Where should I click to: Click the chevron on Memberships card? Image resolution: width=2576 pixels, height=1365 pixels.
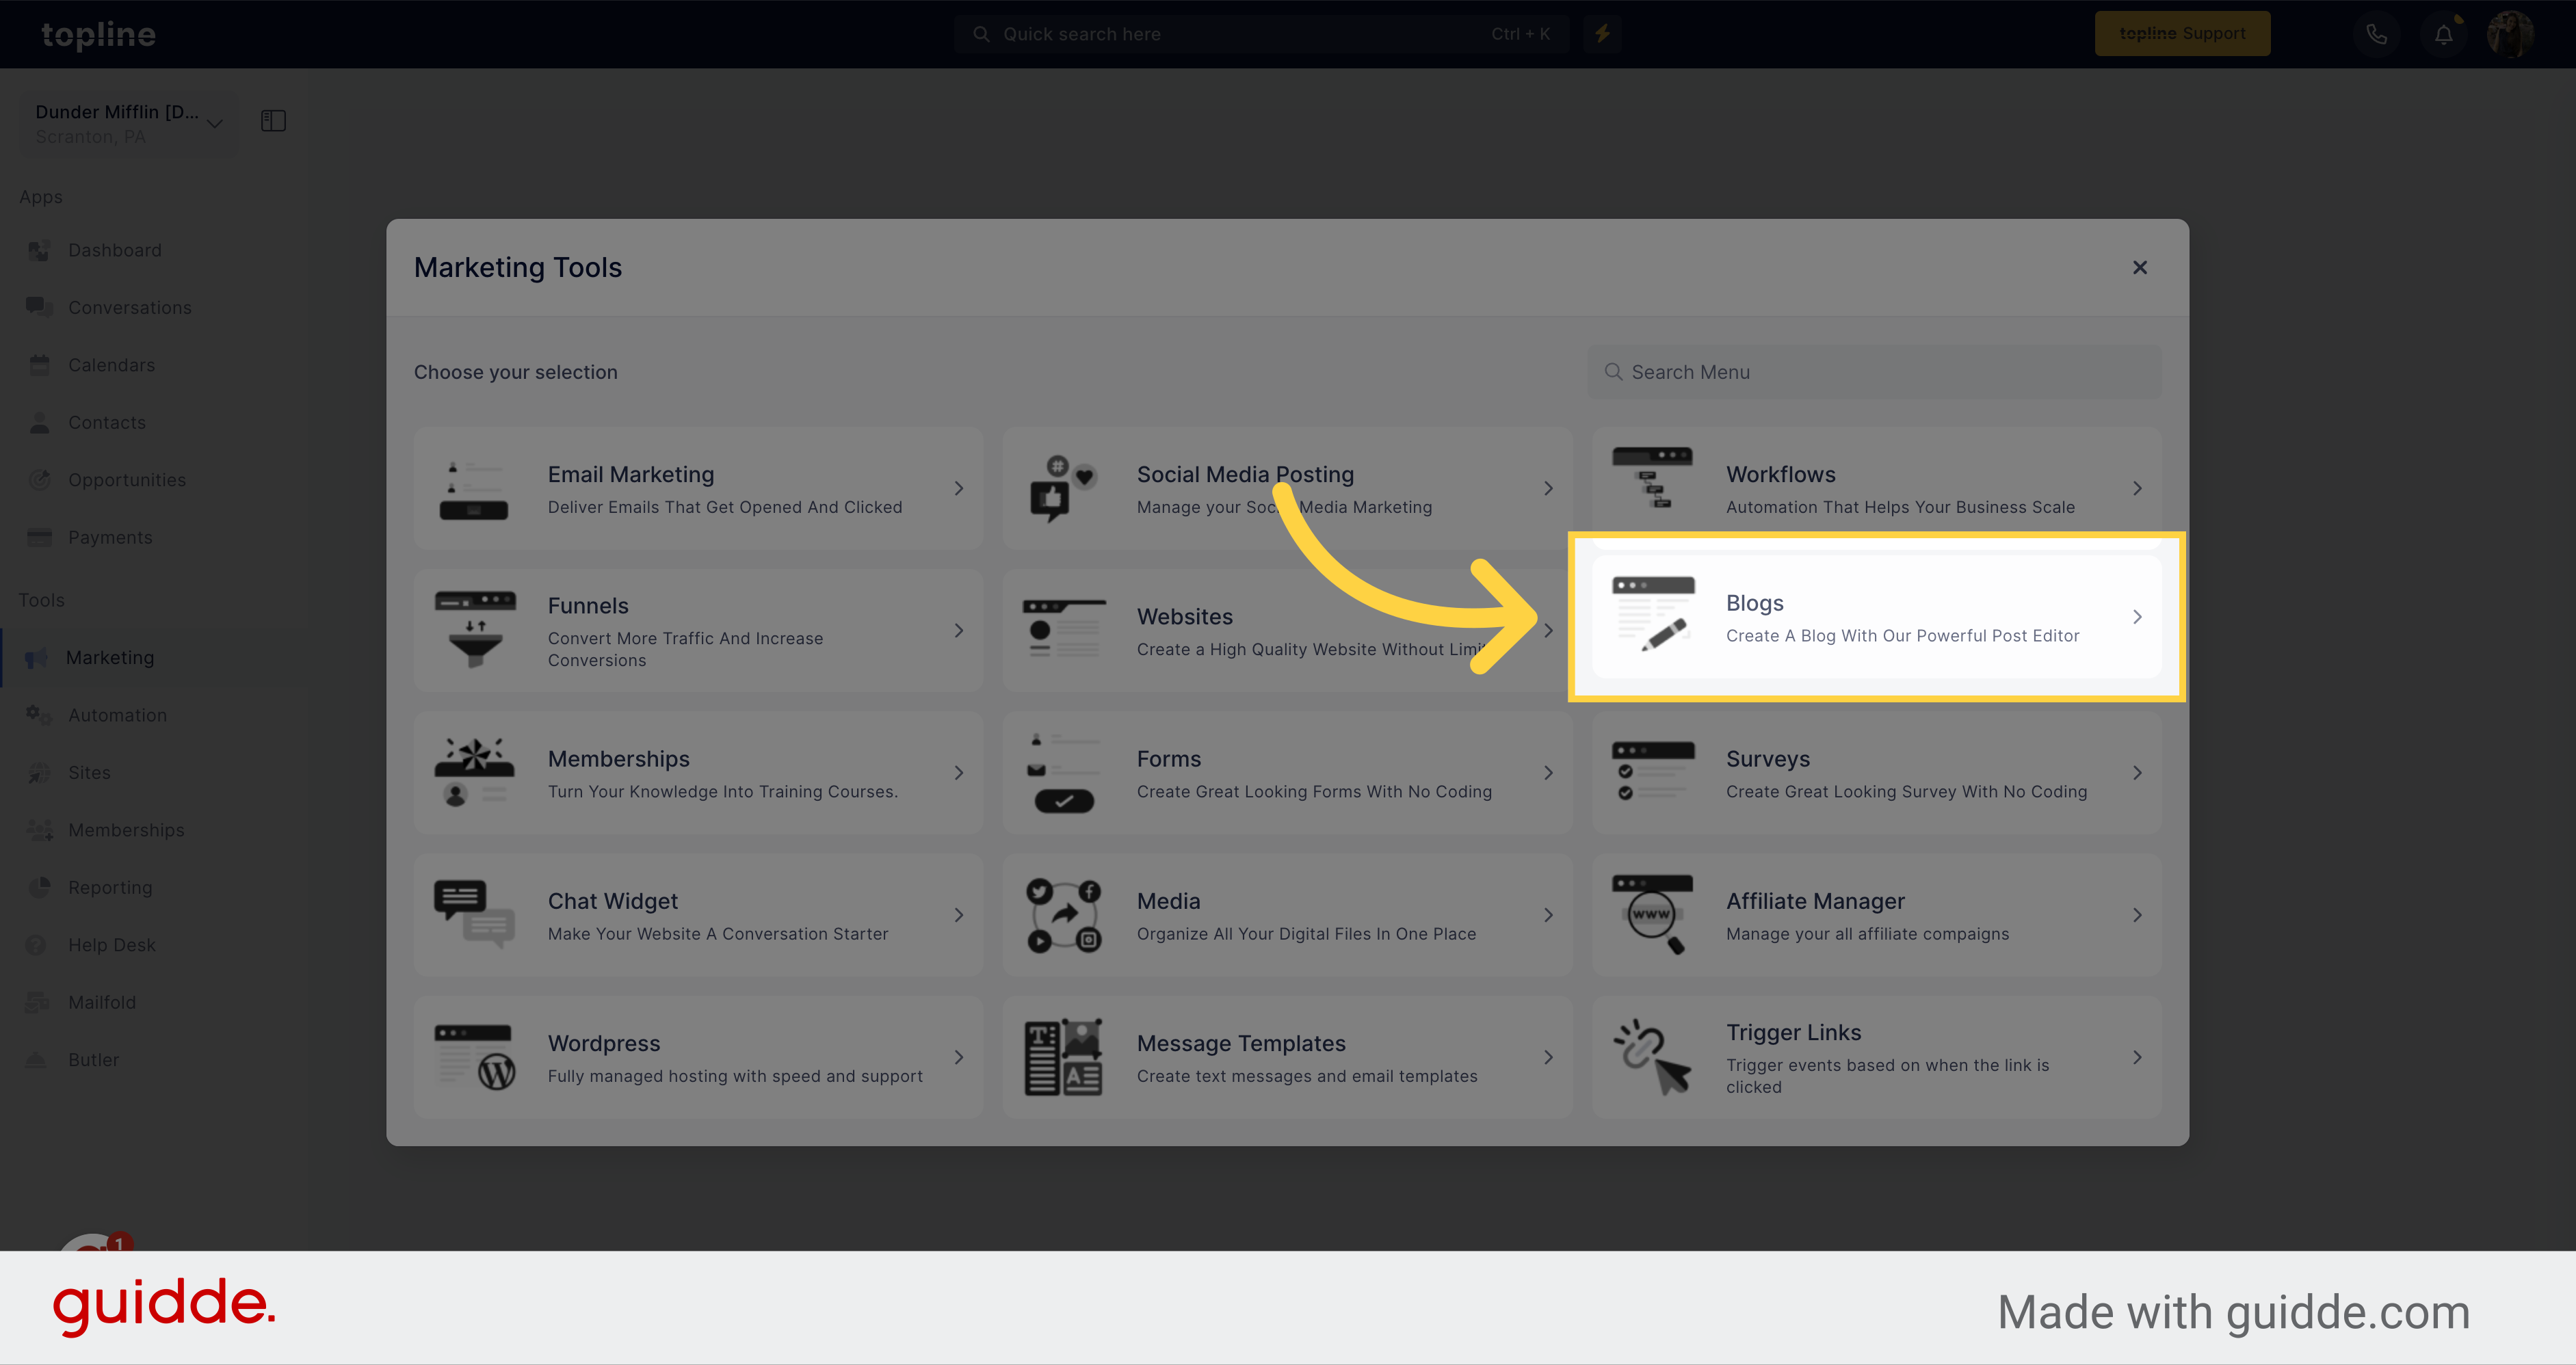tap(958, 773)
